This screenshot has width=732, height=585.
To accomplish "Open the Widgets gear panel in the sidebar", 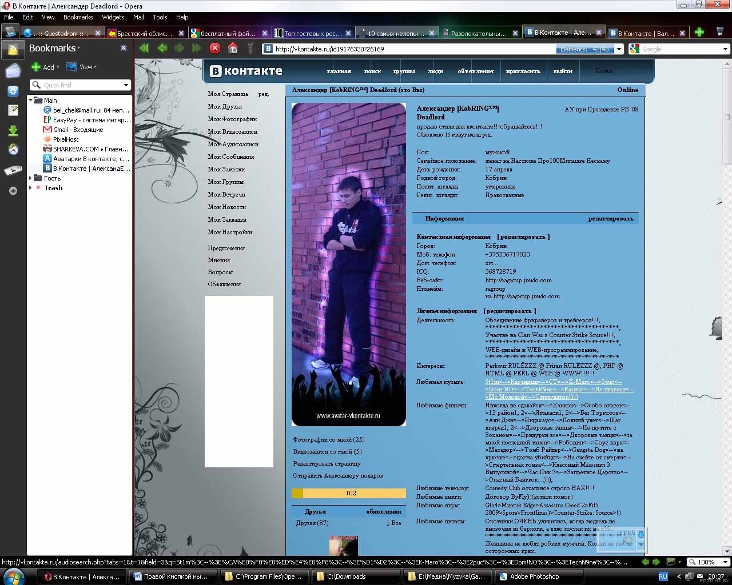I will 13,91.
